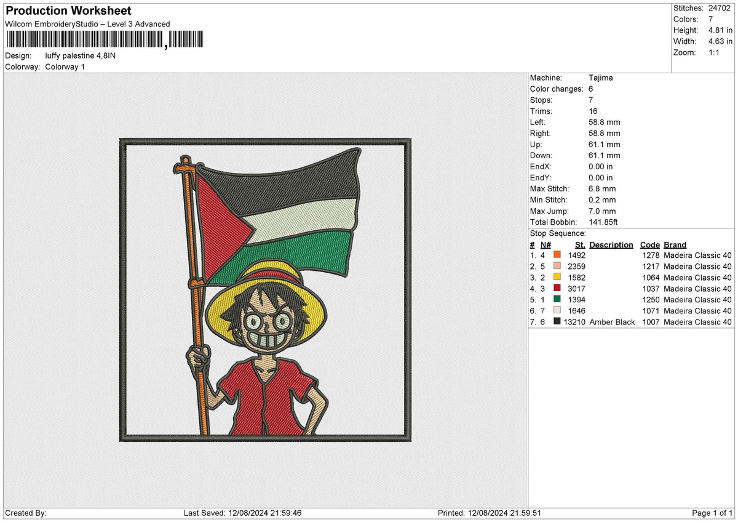Image resolution: width=738 pixels, height=522 pixels.
Task: Click the off-white swatch for thread 1071
Action: pos(557,311)
